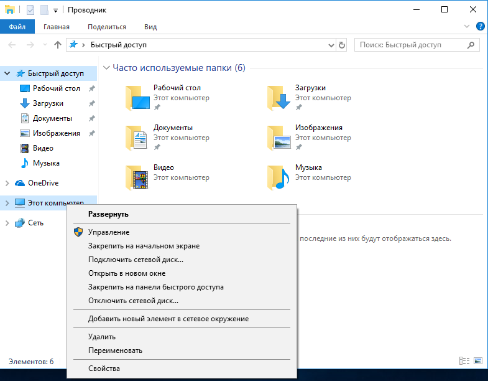This screenshot has width=488, height=381.
Task: Open the Файл ribbon tab
Action: click(x=17, y=27)
